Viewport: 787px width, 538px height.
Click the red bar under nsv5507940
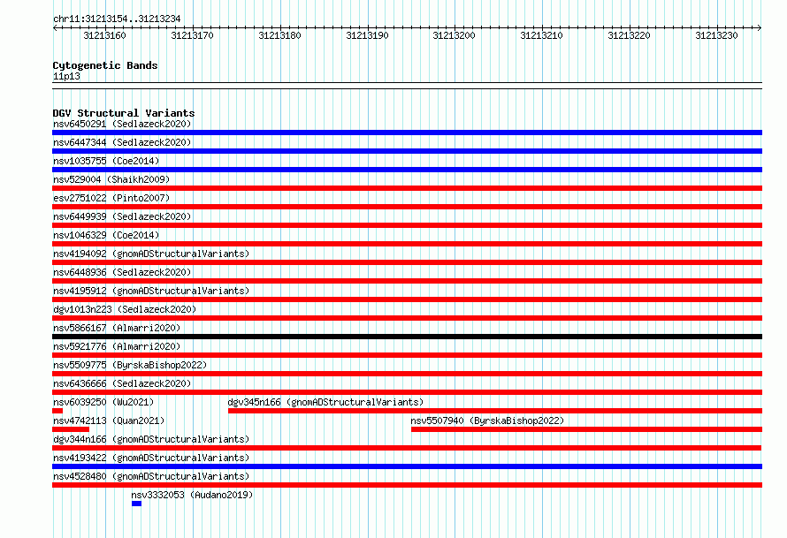(586, 429)
